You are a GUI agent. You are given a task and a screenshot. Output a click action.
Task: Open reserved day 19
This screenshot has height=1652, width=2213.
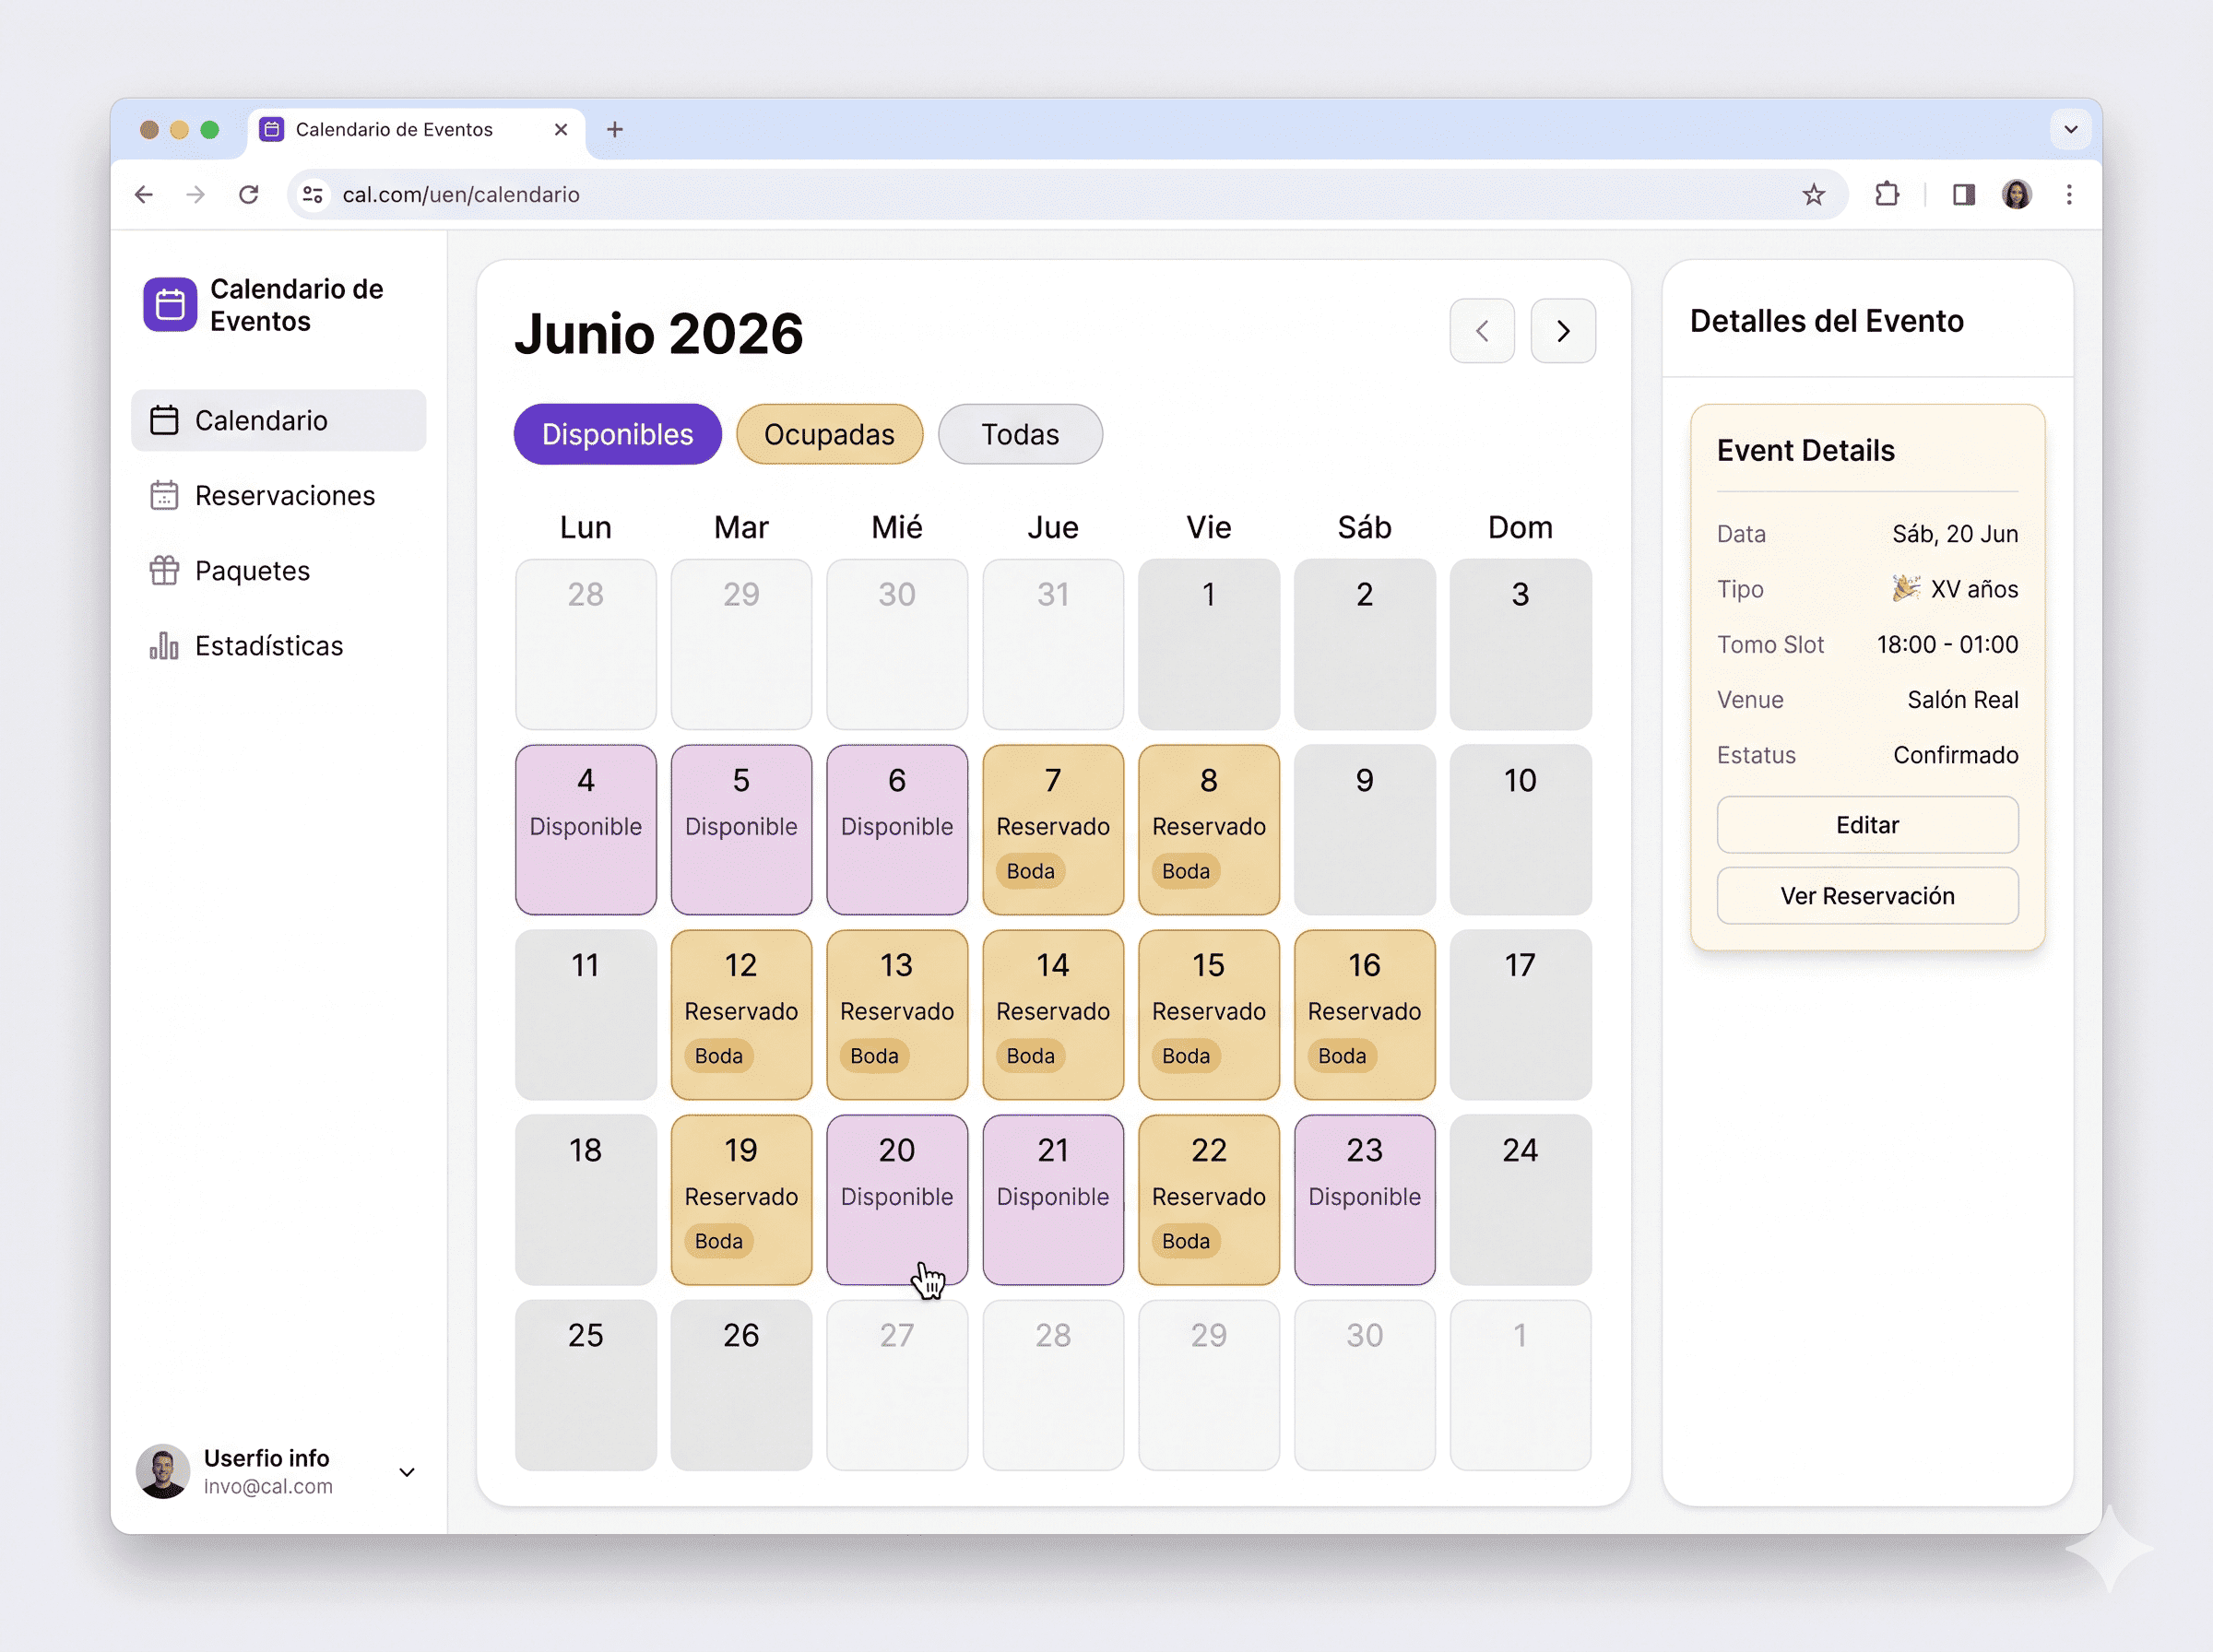pyautogui.click(x=741, y=1199)
